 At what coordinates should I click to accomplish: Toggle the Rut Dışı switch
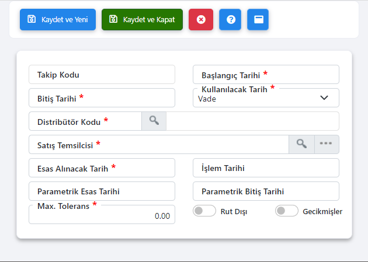pyautogui.click(x=204, y=211)
